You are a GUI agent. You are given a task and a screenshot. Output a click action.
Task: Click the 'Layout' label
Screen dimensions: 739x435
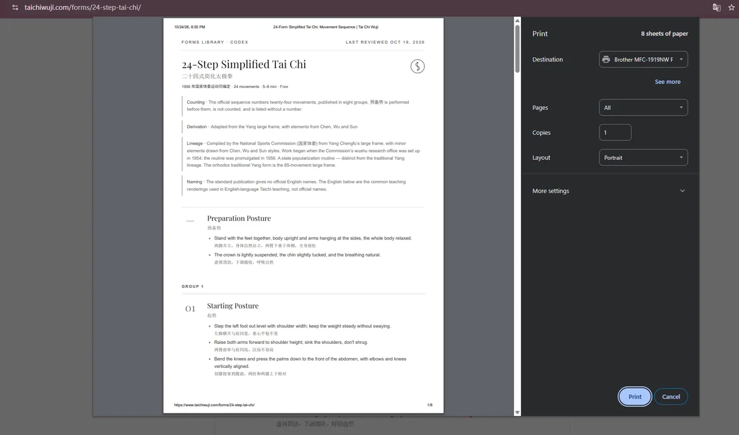[x=541, y=158]
